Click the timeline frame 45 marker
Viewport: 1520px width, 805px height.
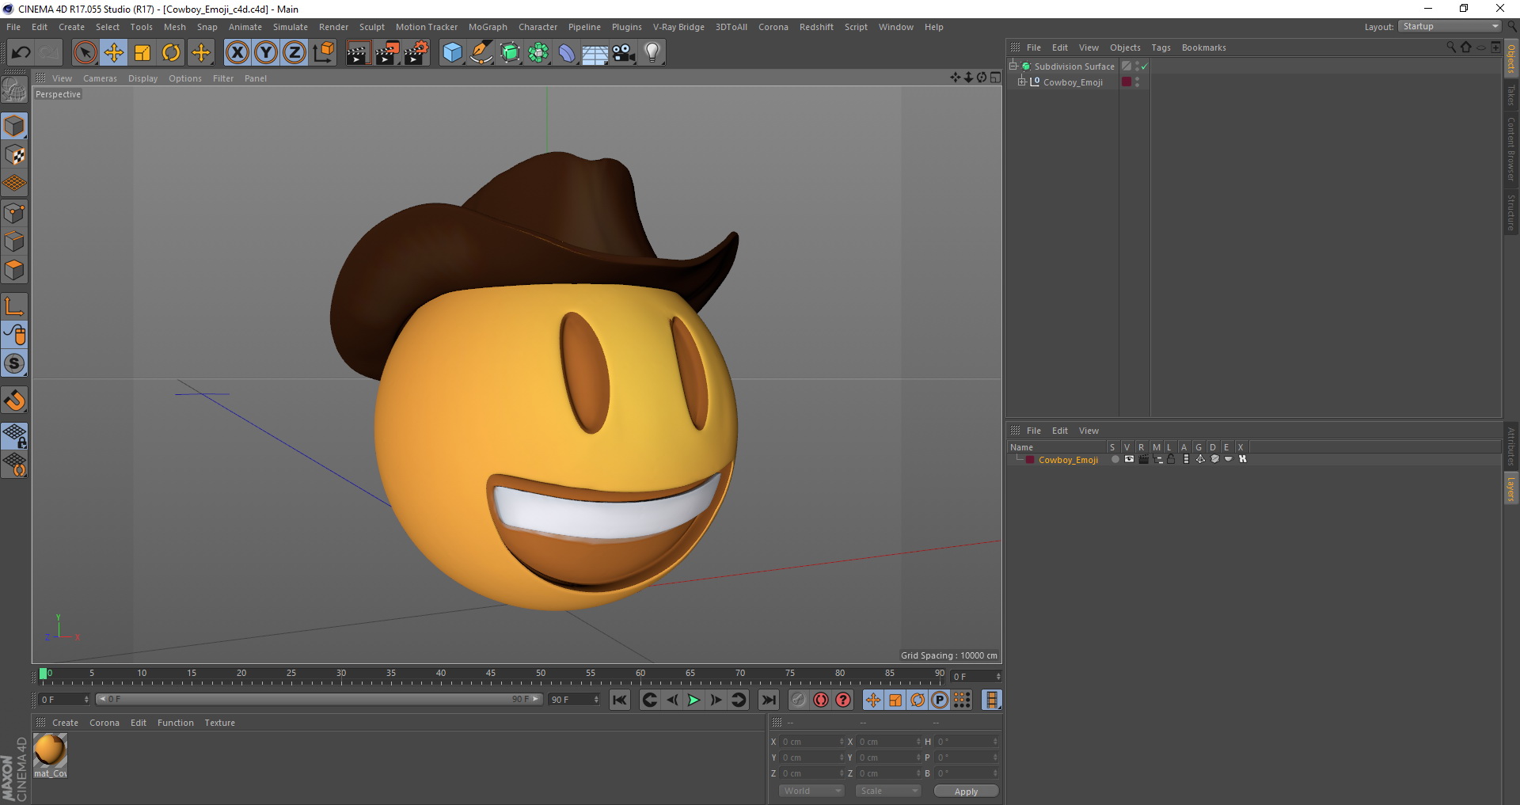coord(491,674)
